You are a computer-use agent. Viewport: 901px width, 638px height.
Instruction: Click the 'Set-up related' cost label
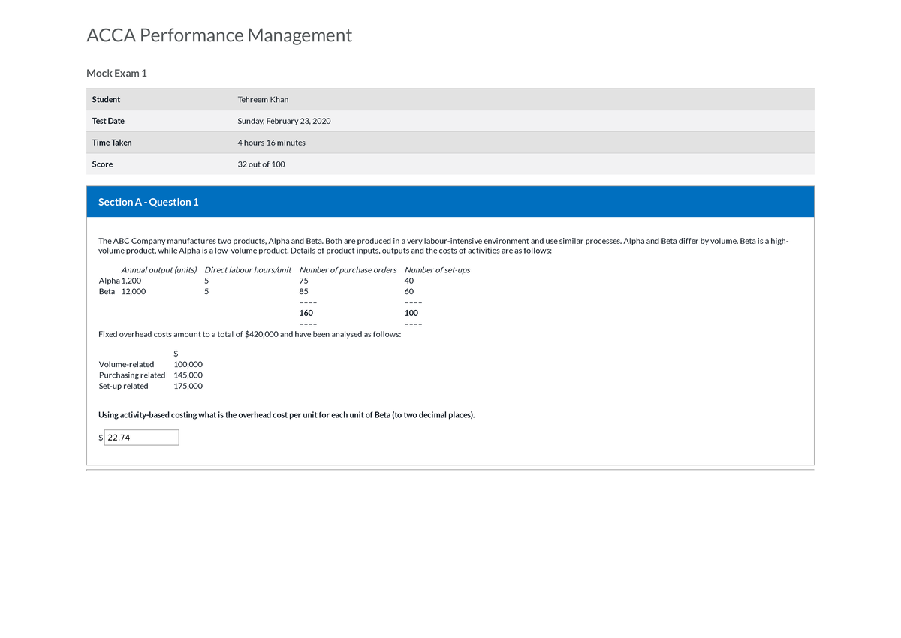pos(123,386)
